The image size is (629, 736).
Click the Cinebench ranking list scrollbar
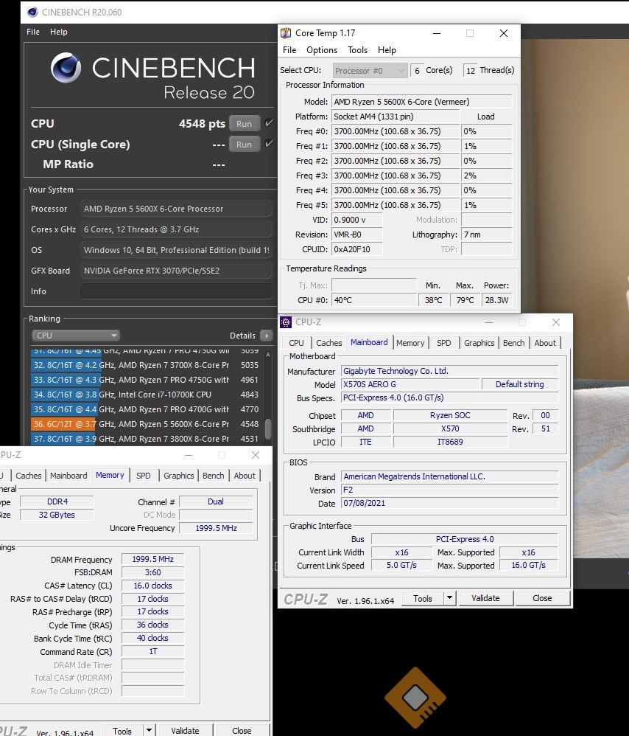268,428
